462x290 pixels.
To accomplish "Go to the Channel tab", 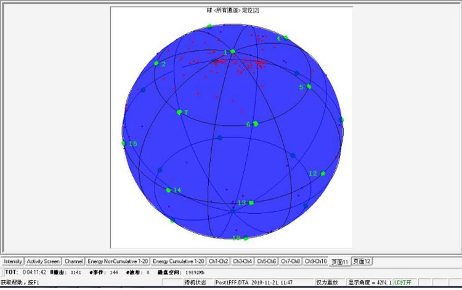I will pos(73,261).
